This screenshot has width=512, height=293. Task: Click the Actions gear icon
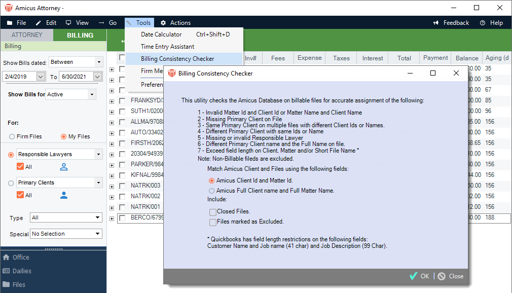[163, 23]
